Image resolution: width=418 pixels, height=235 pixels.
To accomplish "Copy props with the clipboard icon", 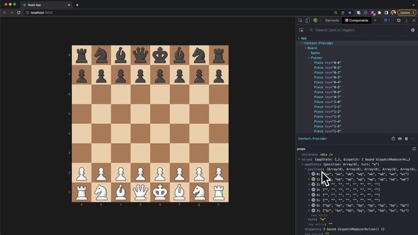I will (x=414, y=149).
